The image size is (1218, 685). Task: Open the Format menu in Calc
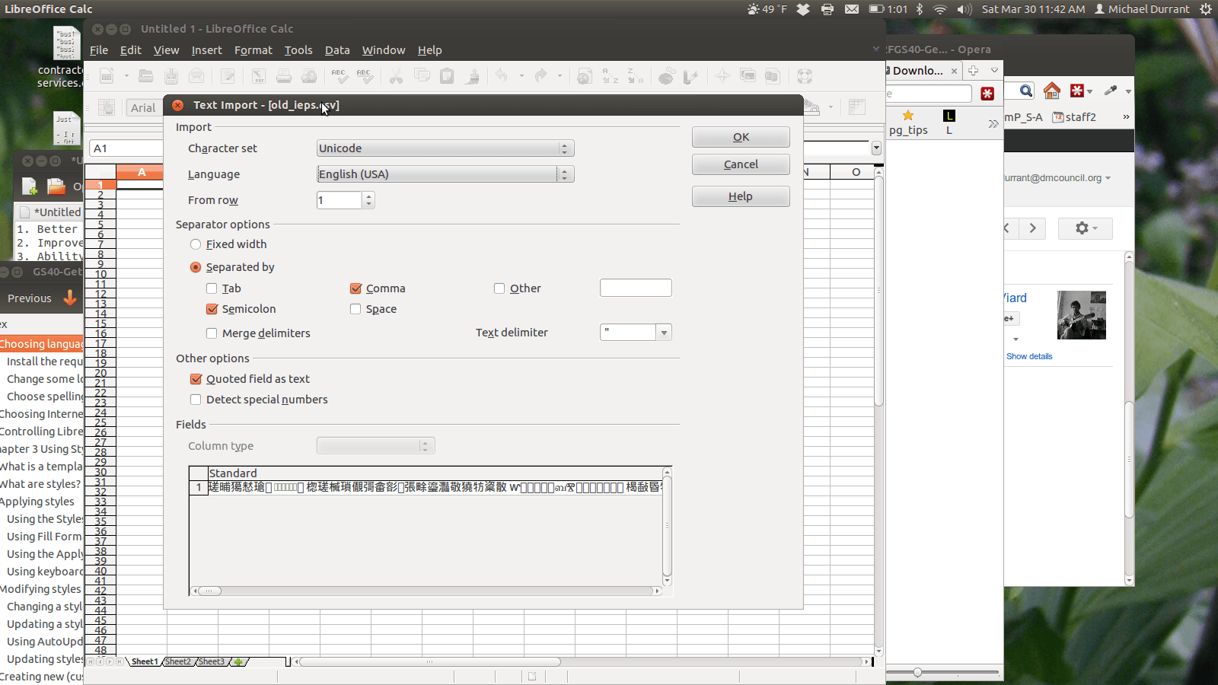click(253, 50)
